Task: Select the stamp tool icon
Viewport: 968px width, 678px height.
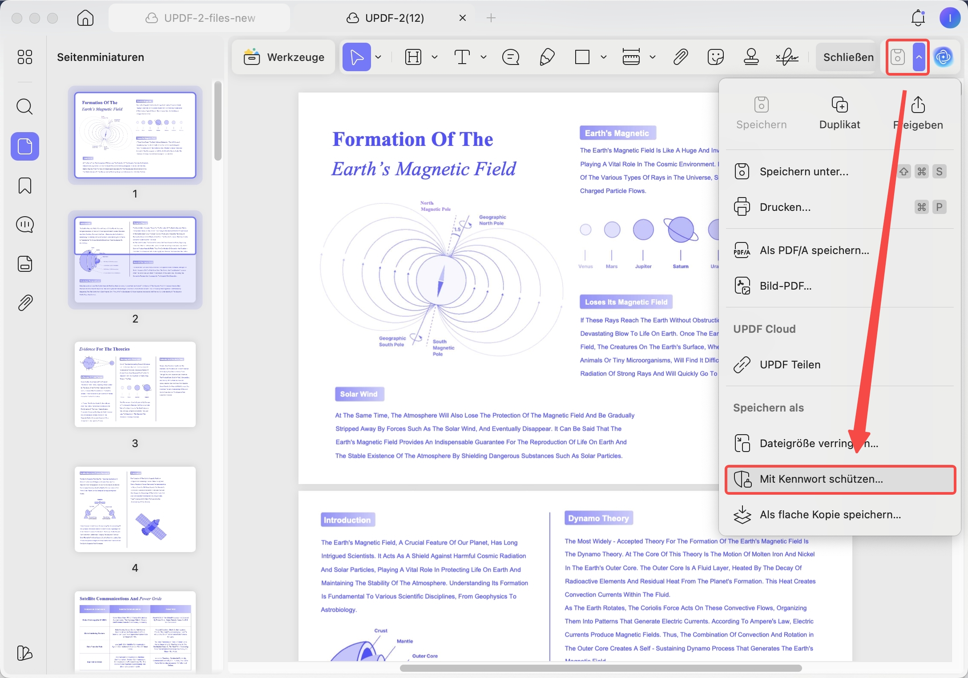Action: [751, 57]
